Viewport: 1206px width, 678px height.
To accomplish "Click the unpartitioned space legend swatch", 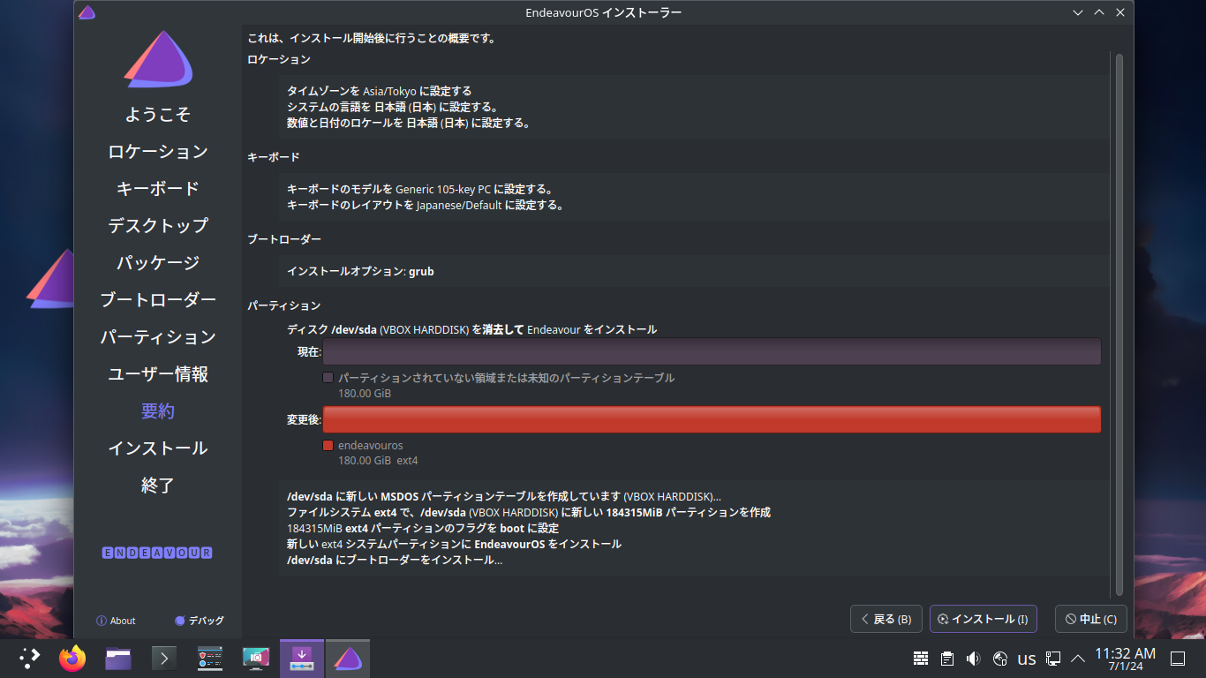I will click(328, 378).
